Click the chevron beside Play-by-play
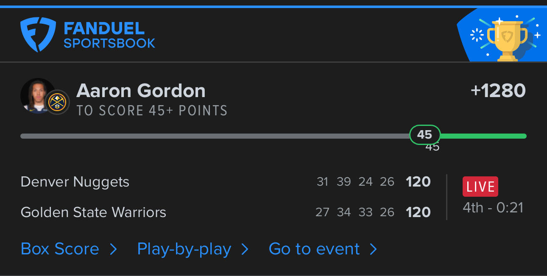 pyautogui.click(x=245, y=249)
